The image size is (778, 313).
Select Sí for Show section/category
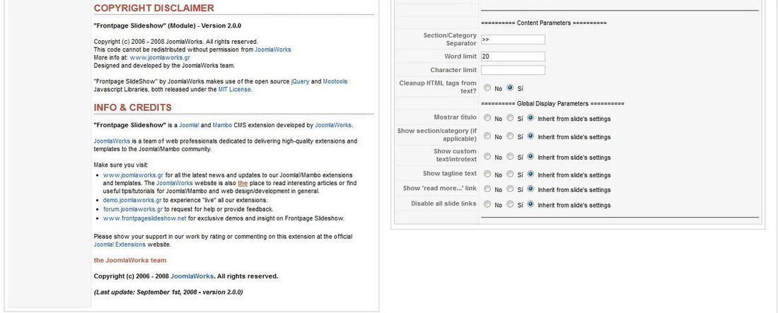pyautogui.click(x=510, y=136)
